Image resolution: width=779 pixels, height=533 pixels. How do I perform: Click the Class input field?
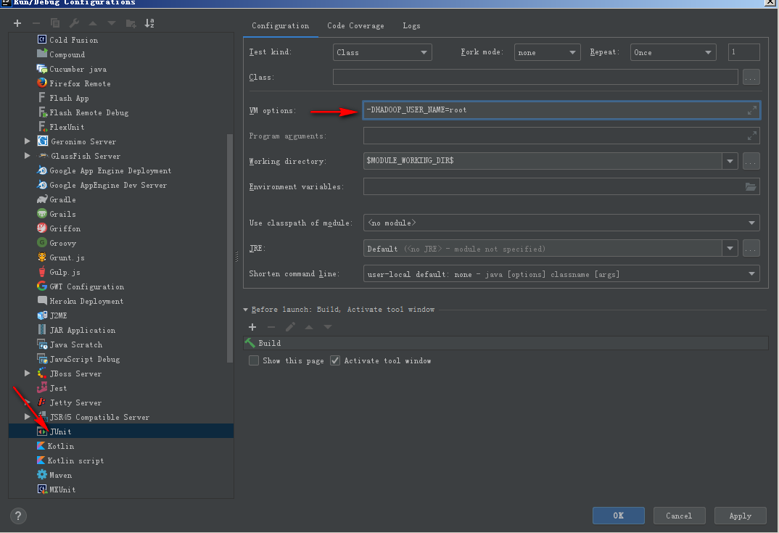click(x=535, y=77)
